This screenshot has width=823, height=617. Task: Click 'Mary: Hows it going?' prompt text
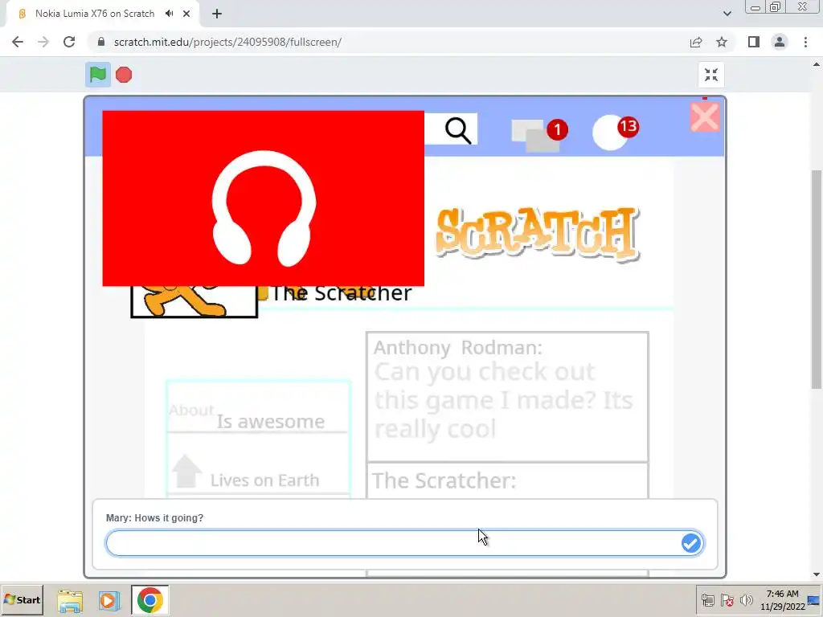[x=155, y=518]
